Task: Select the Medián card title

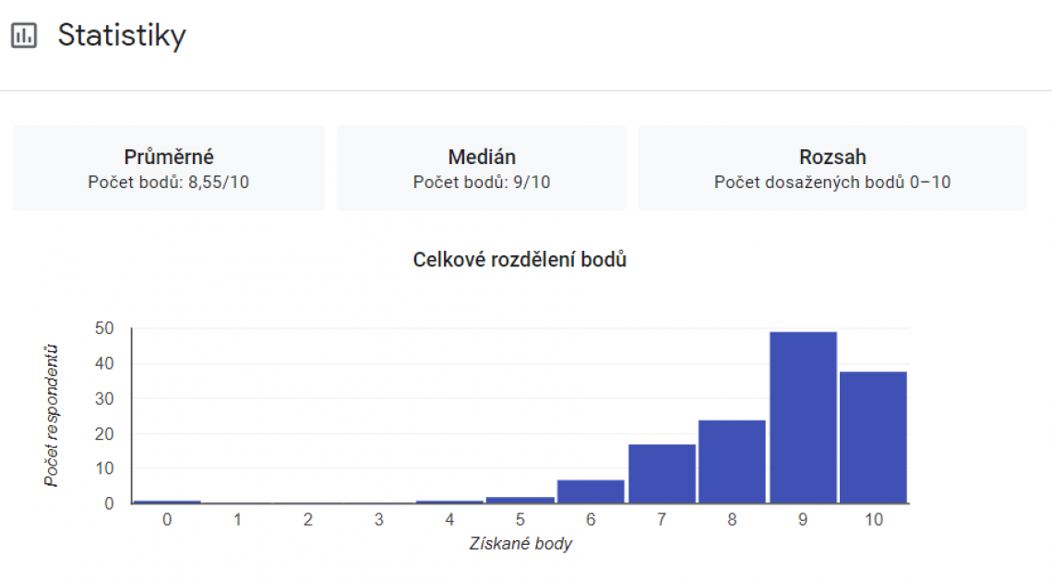Action: click(482, 157)
